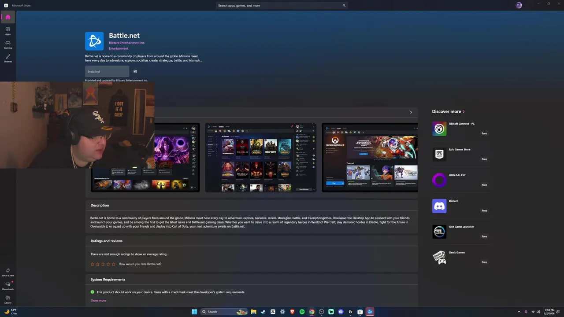Show hidden system tray icons
The width and height of the screenshot is (564, 317).
(519, 312)
